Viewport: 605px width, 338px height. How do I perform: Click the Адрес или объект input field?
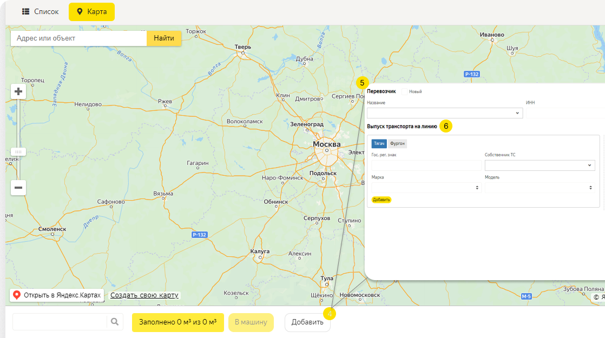pos(79,38)
